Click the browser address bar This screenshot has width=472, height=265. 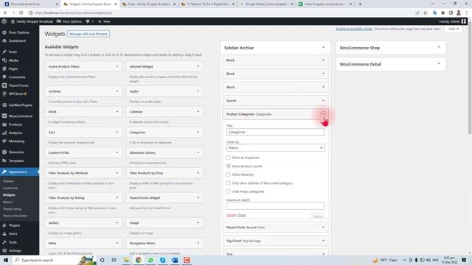click(220, 13)
